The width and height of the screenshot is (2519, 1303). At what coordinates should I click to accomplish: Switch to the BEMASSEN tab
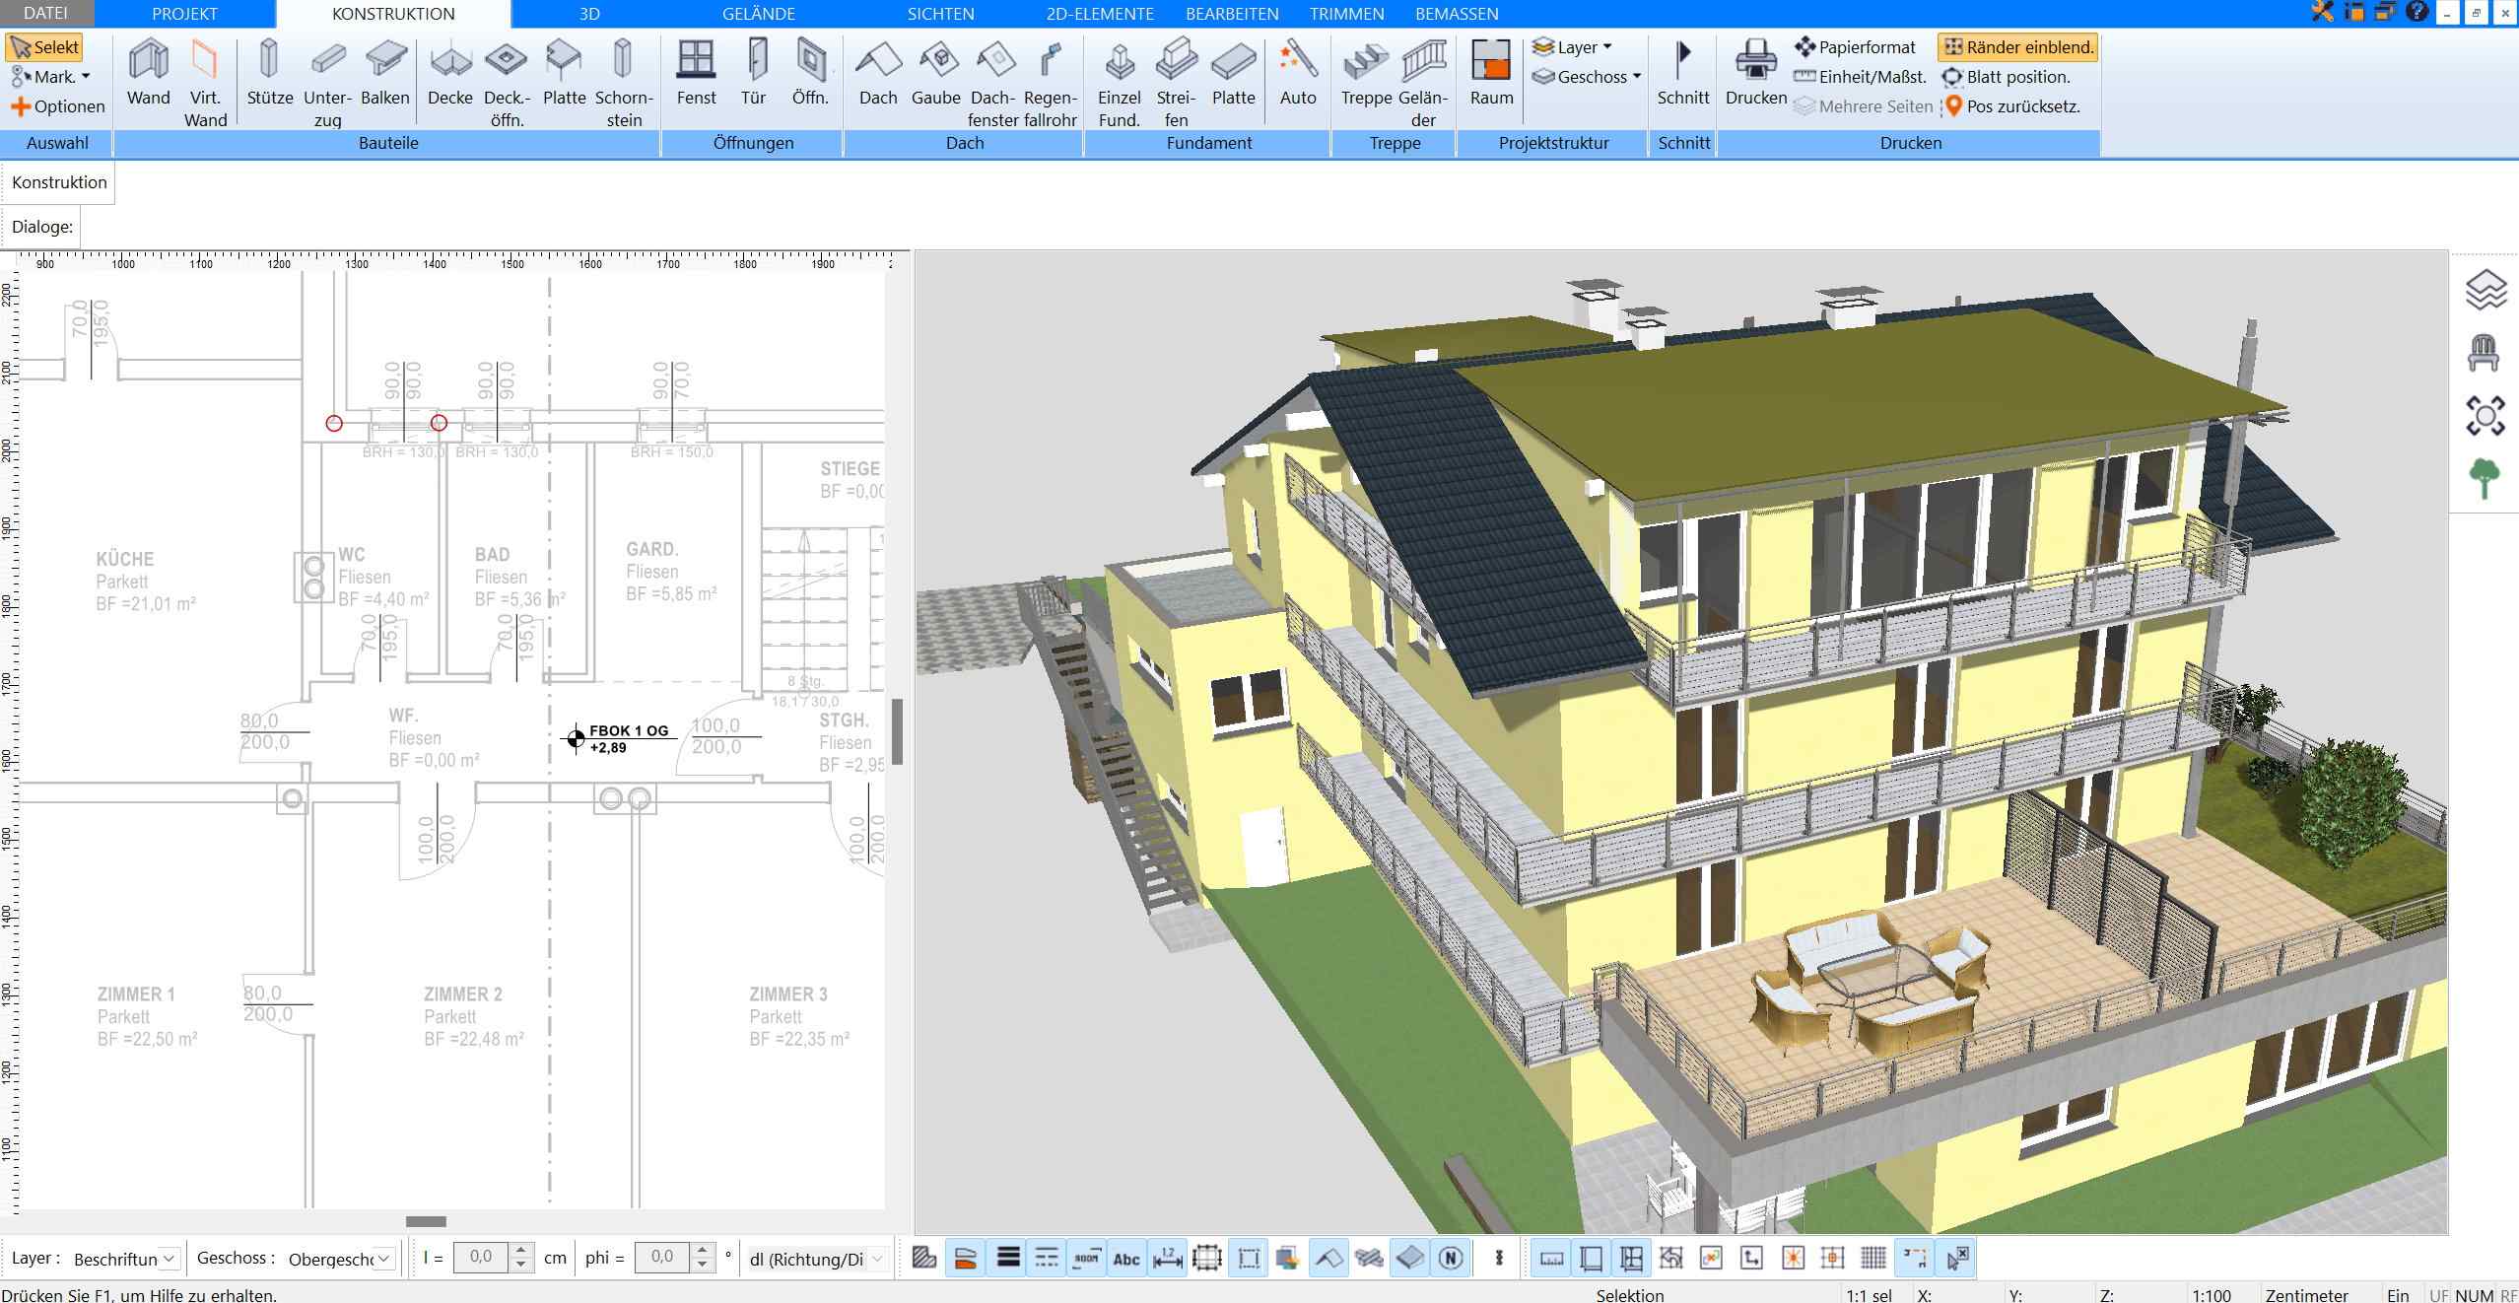(x=1457, y=14)
